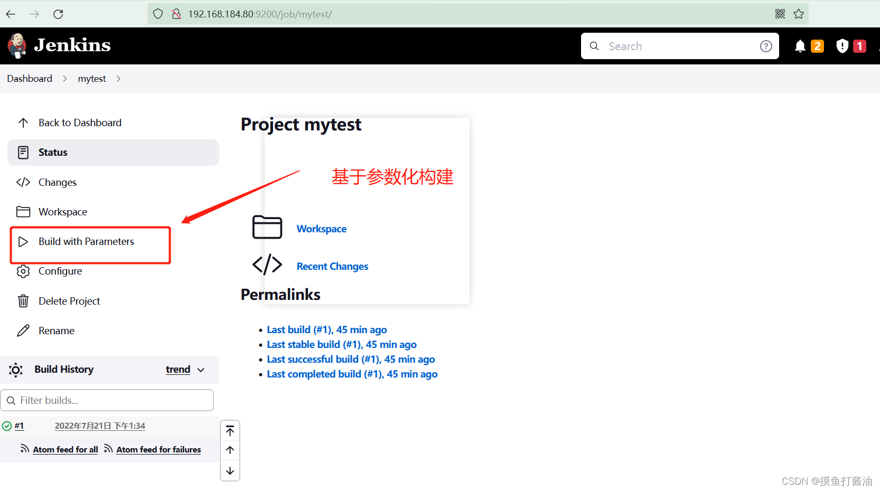880x491 pixels.
Task: Go back with browser back arrow
Action: coord(11,14)
